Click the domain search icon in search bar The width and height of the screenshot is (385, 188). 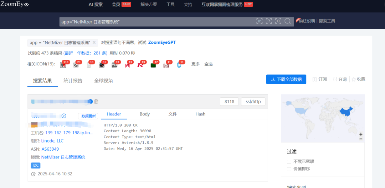point(269,21)
